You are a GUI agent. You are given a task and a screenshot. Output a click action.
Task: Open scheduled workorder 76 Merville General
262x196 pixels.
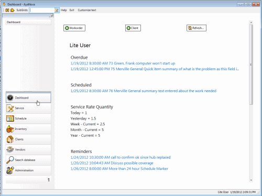[x=144, y=91]
